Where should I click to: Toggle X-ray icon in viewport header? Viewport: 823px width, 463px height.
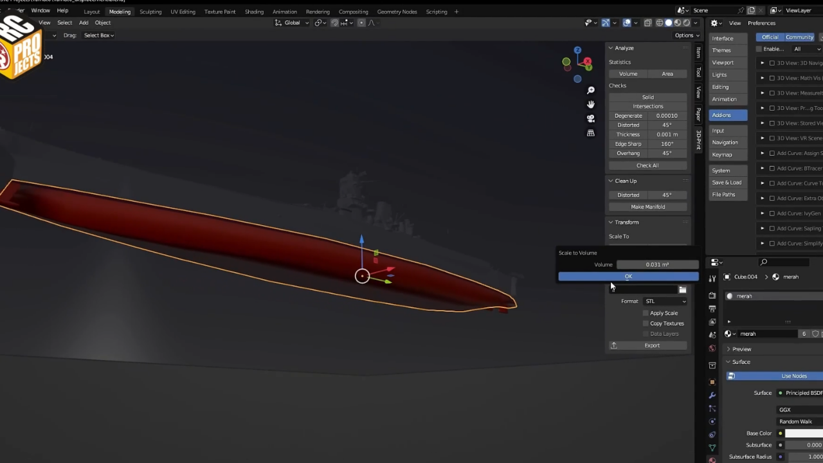(647, 23)
